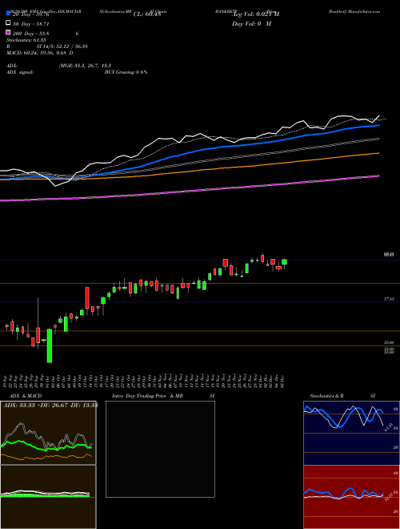Click the 'Avg Vol: 0.021 M' label
The image size is (400, 529).
(x=255, y=14)
